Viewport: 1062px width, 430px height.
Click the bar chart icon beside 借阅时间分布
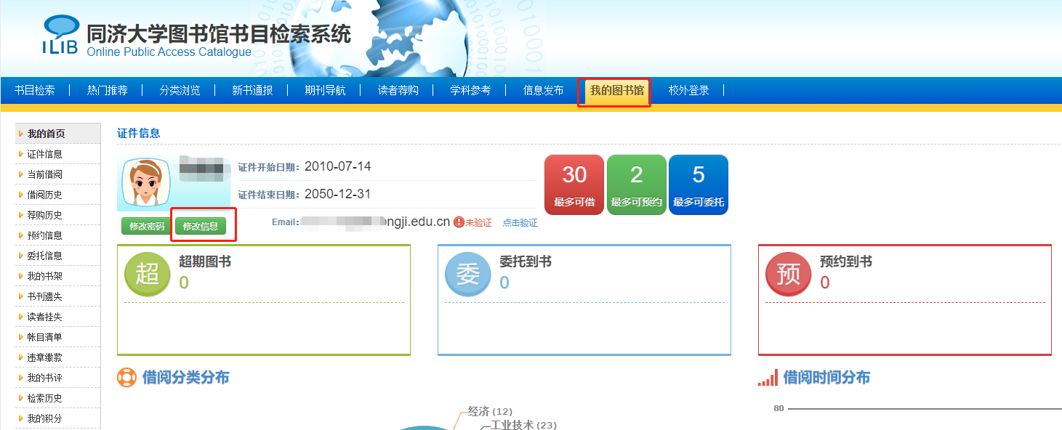768,378
